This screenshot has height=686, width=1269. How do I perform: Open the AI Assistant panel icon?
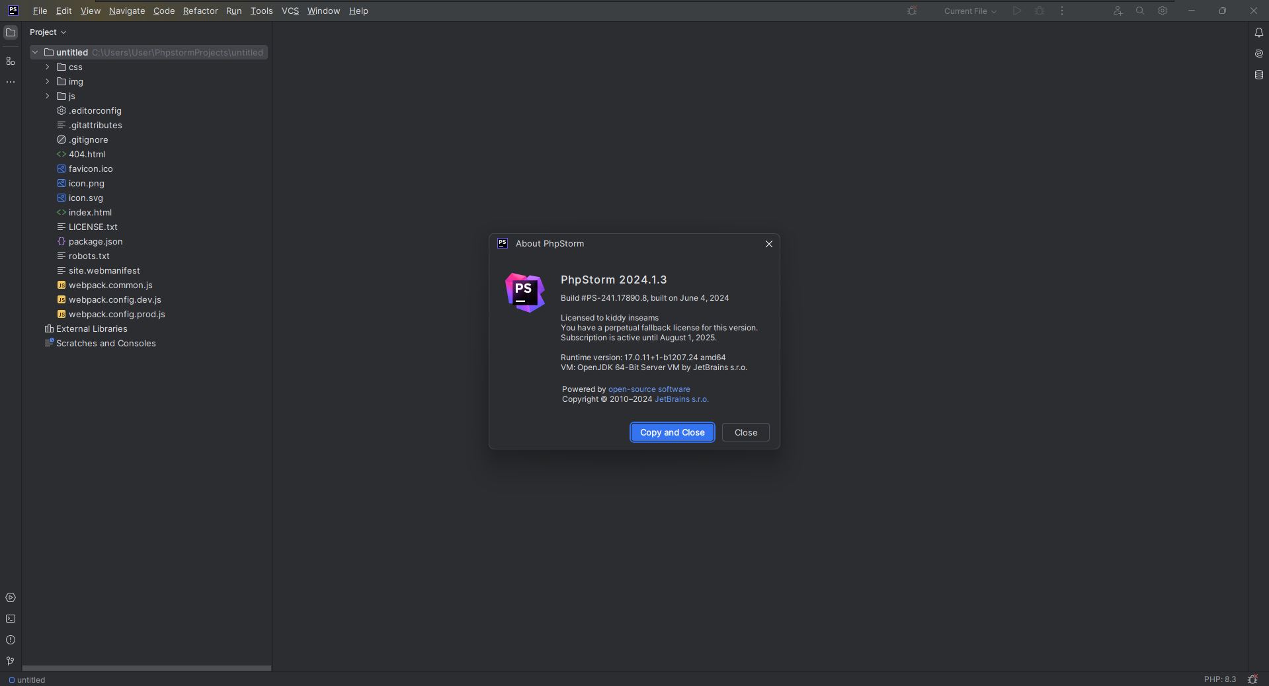click(1258, 54)
